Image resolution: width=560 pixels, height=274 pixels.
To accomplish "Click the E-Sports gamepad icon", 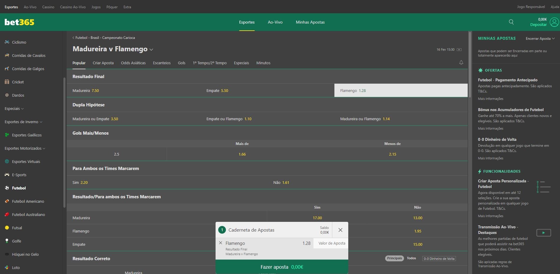I will click(7, 175).
